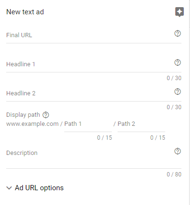Viewport: 190px width, 205px height.
Task: Click the 0 / 15 counter under Path 2
Action: 158,138
